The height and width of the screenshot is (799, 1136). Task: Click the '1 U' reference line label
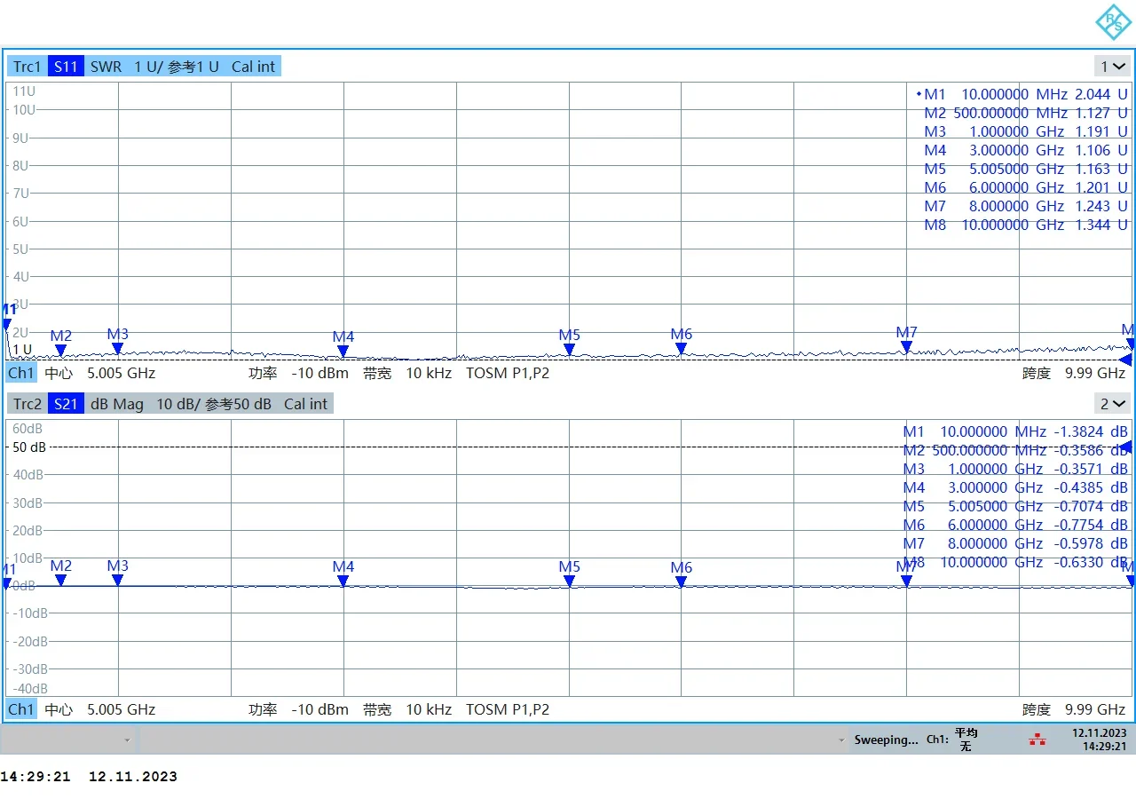point(22,349)
